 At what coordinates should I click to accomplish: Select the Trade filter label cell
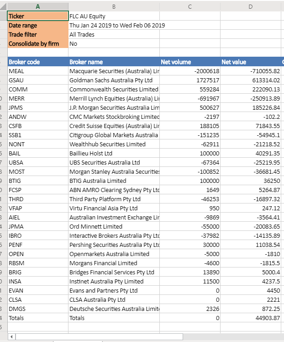click(38, 34)
